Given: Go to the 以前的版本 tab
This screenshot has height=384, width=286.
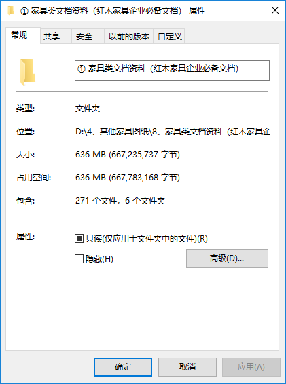Looking at the screenshot, I should (129, 37).
